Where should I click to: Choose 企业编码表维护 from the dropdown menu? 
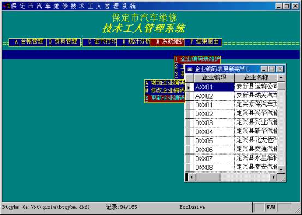click(197, 59)
